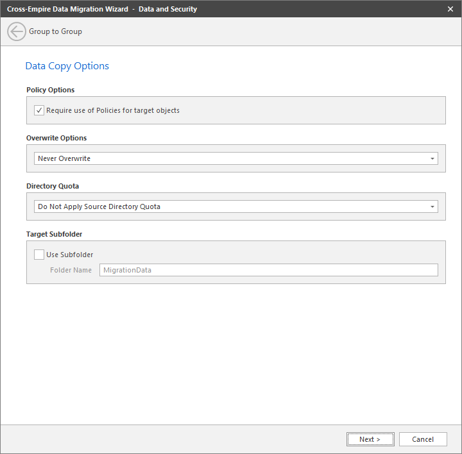Click the Overwrite Options section header
This screenshot has height=454, width=462.
56,138
